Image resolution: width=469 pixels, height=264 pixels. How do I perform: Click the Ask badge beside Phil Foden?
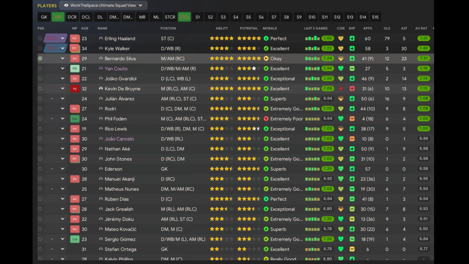pyautogui.click(x=74, y=119)
